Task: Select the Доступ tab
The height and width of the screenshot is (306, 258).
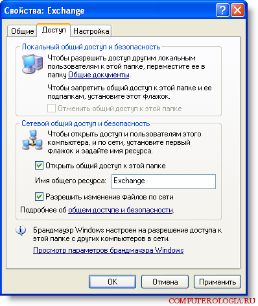Action: click(54, 30)
